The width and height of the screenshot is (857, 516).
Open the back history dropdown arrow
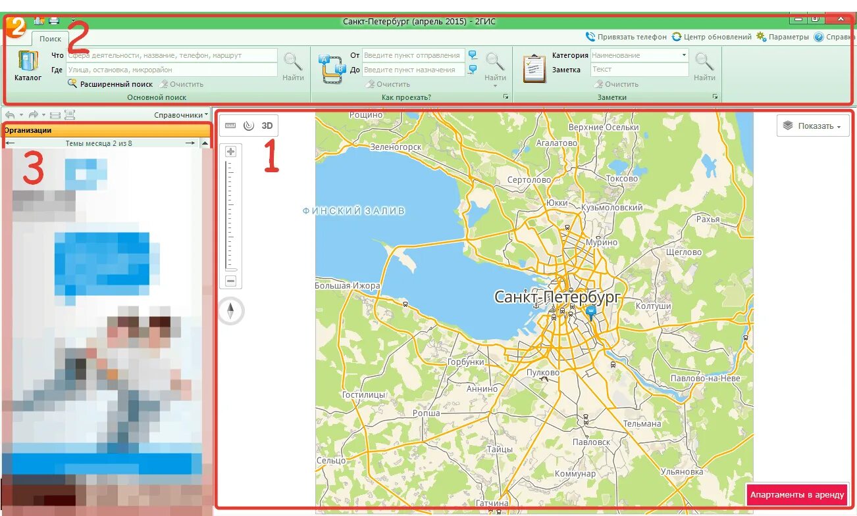point(21,114)
